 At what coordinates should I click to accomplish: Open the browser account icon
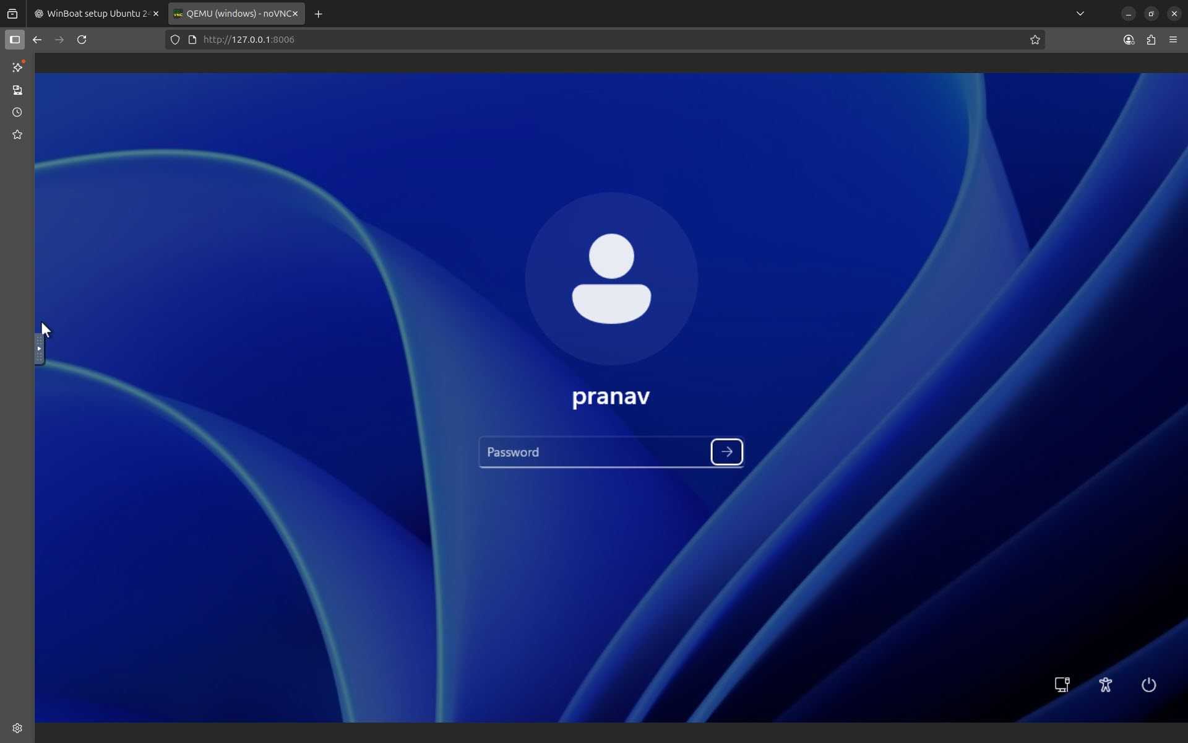click(x=1129, y=40)
